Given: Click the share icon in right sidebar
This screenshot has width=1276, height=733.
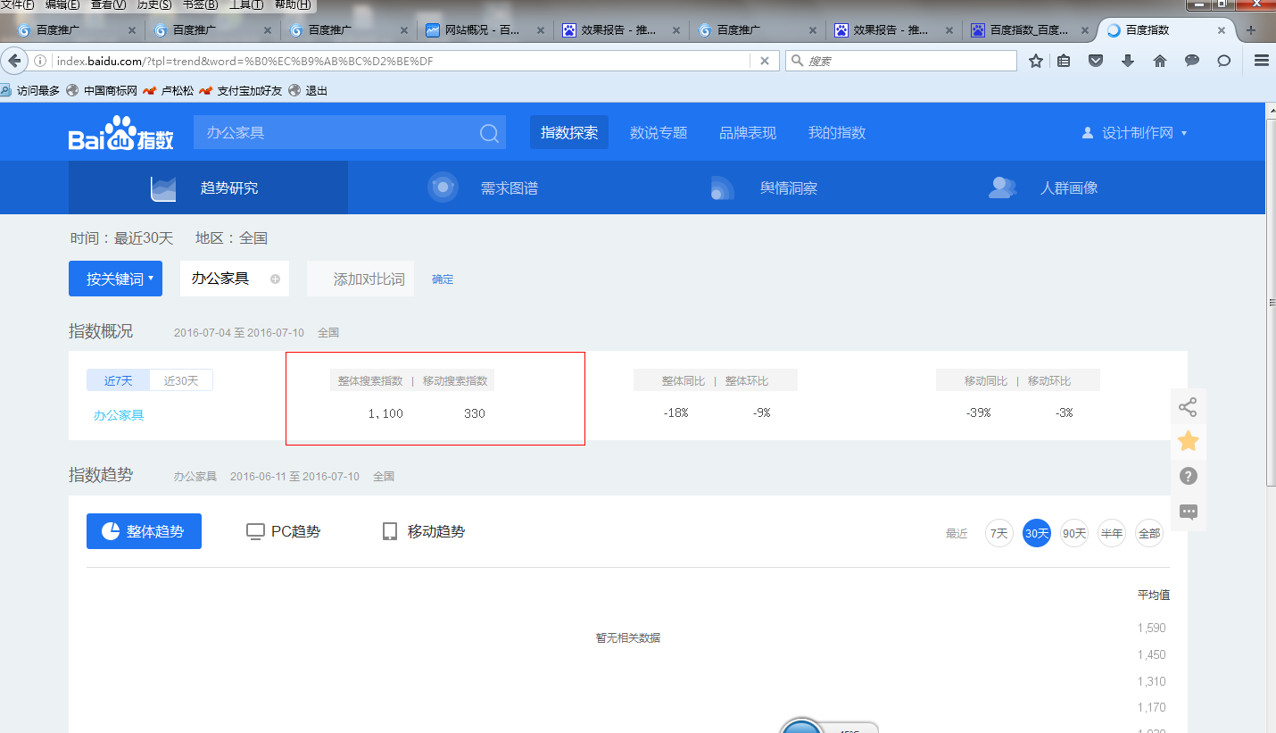Looking at the screenshot, I should (x=1188, y=406).
